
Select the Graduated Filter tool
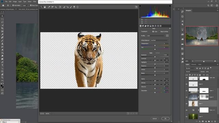tap(74, 7)
